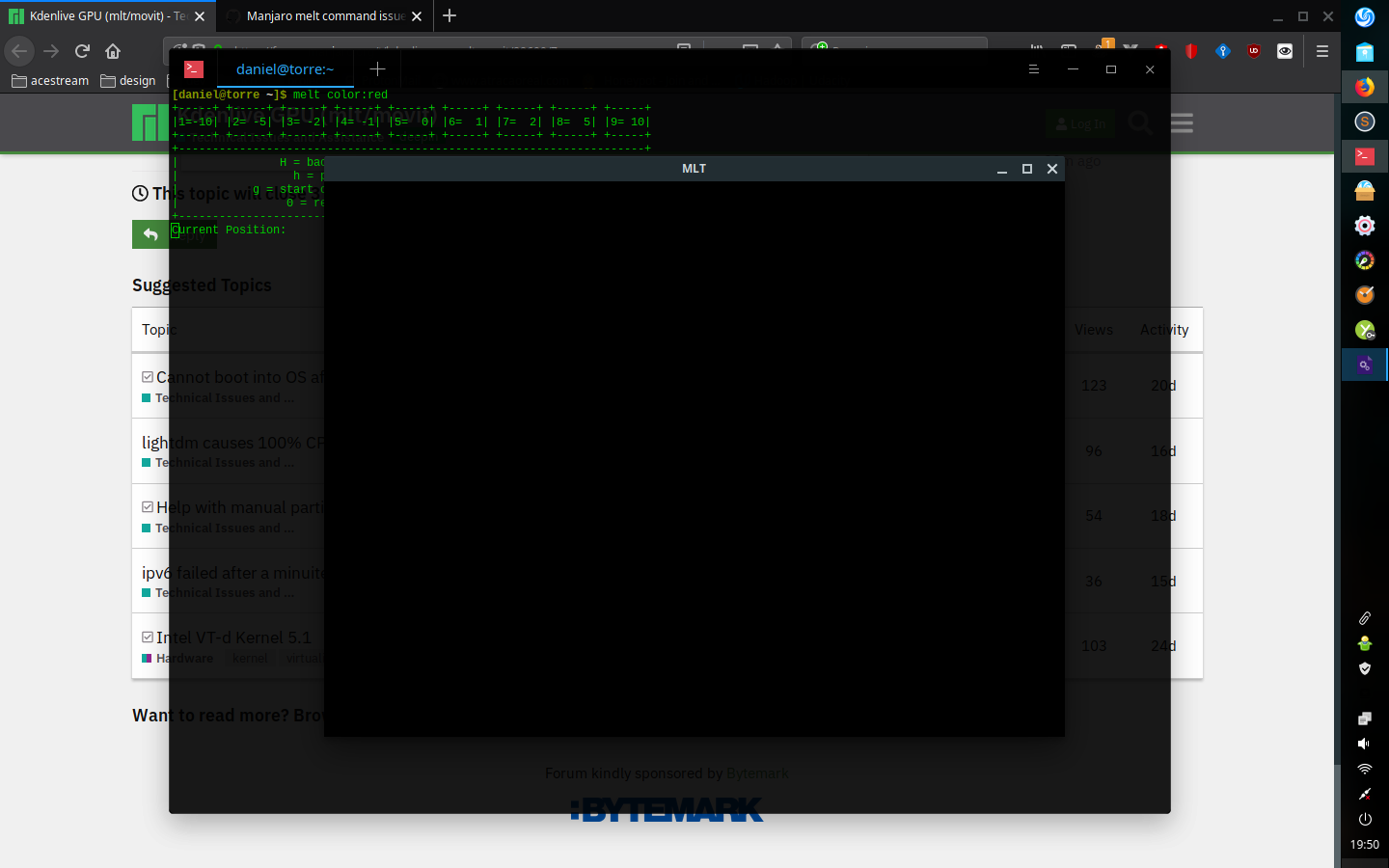
Task: Switch to the Manjaro melt command issue tab
Action: pyautogui.click(x=323, y=15)
